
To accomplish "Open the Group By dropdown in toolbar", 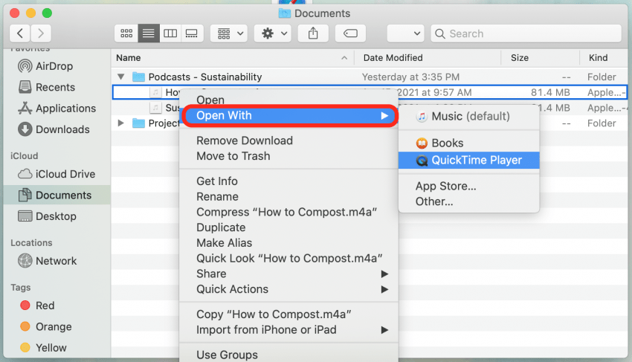I will click(229, 33).
